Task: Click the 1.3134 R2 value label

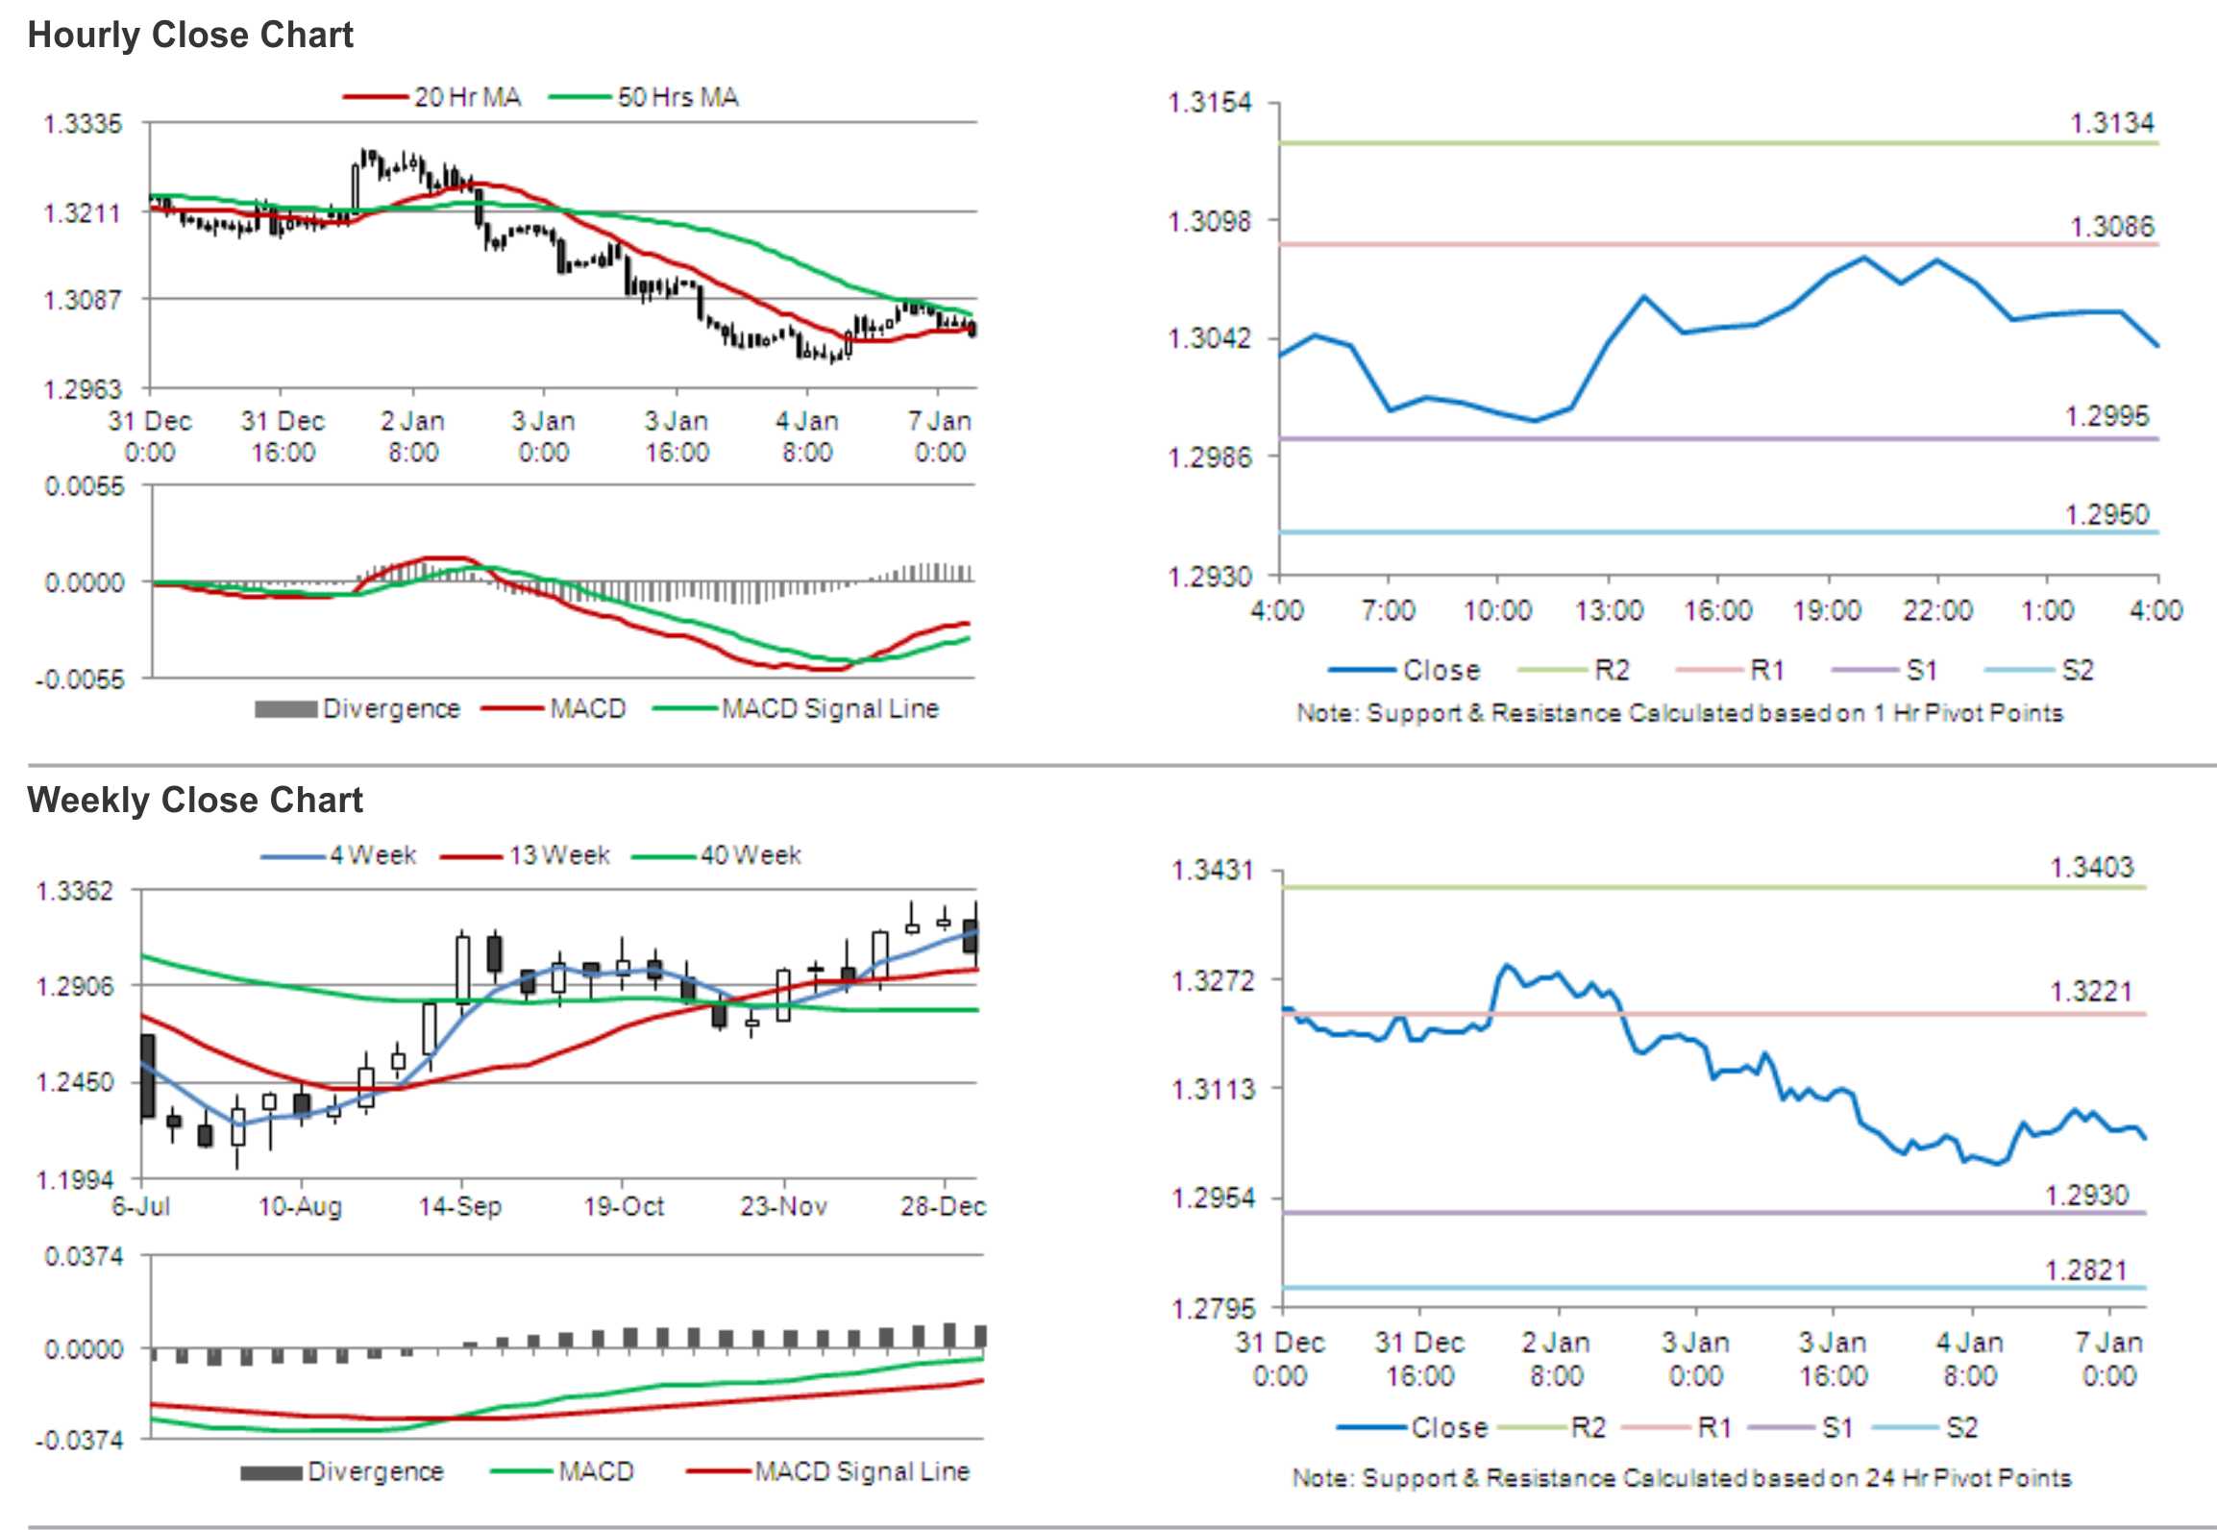Action: click(x=2111, y=123)
